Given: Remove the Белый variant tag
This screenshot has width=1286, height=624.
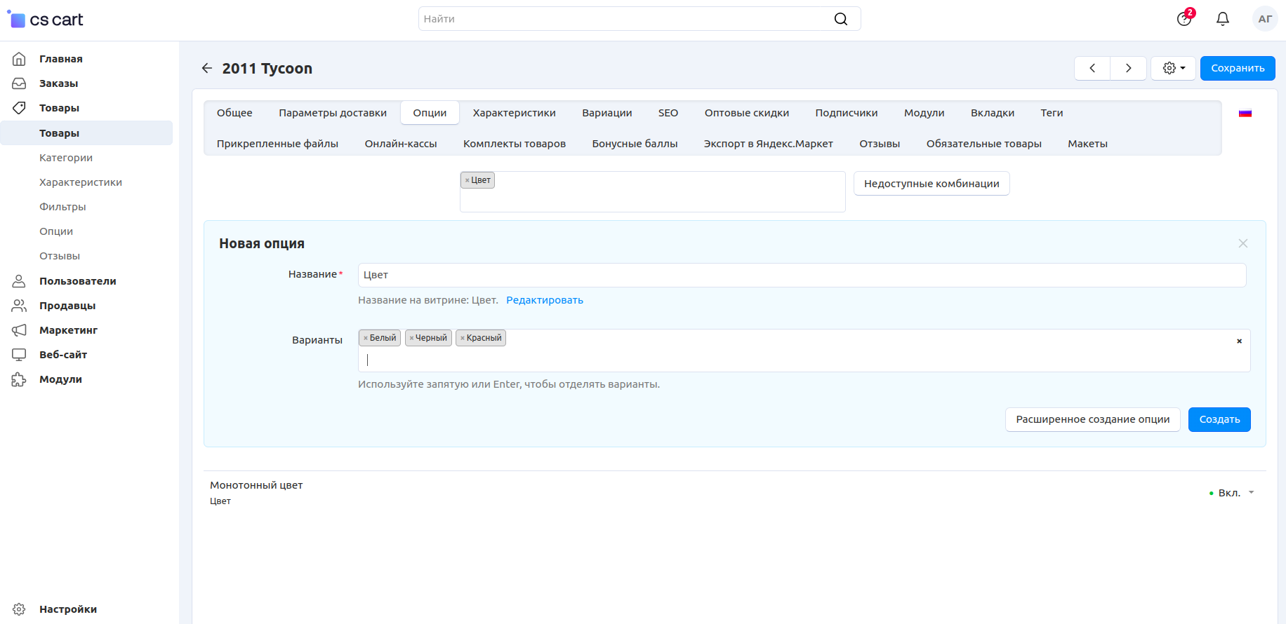Looking at the screenshot, I should (366, 338).
